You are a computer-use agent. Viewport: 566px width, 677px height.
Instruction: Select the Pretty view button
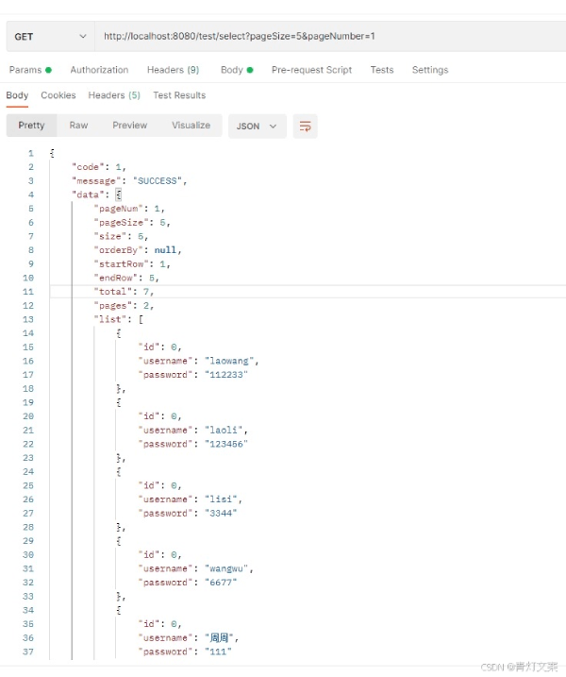click(x=31, y=126)
